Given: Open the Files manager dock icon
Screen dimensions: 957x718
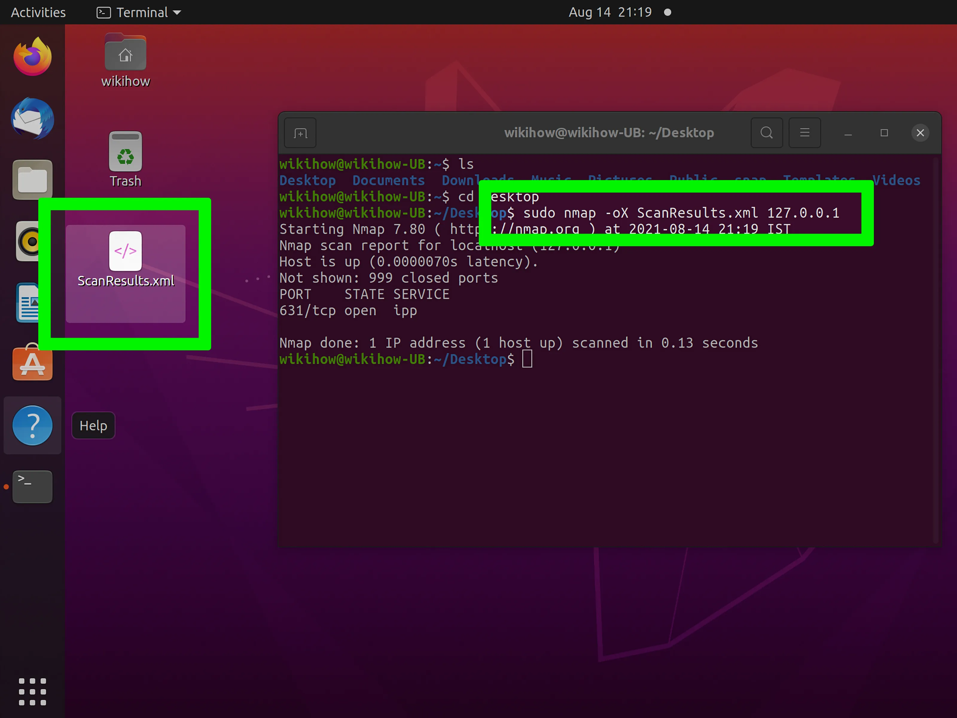Looking at the screenshot, I should pyautogui.click(x=32, y=180).
